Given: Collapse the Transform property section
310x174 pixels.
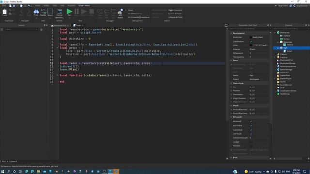Looking at the screenshot, I should [231, 83].
